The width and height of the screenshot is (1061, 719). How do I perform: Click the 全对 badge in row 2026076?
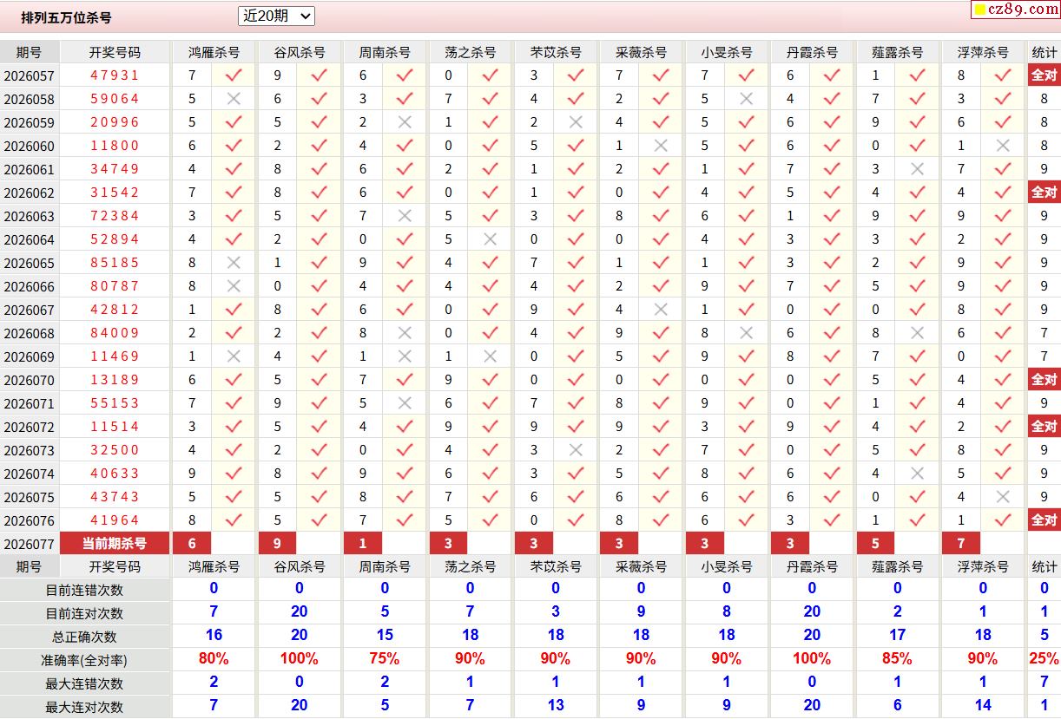pyautogui.click(x=1044, y=520)
